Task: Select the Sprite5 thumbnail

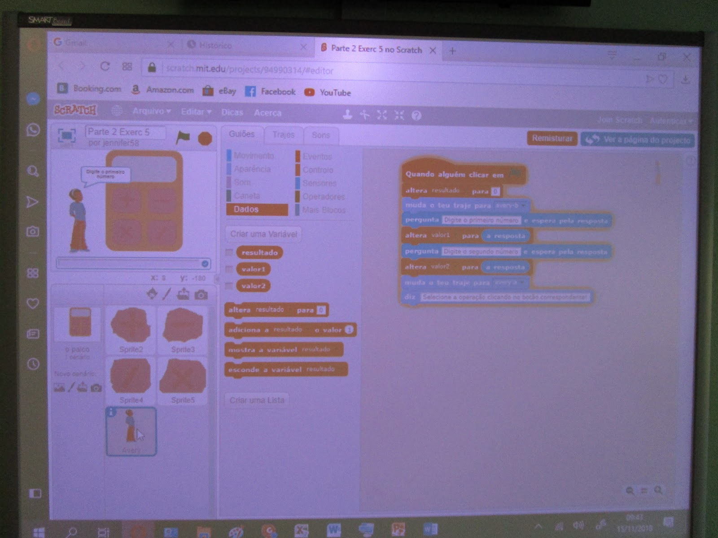Action: point(183,381)
